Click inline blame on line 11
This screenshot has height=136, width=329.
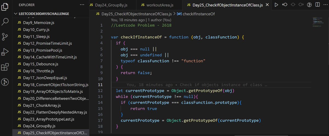197,85
